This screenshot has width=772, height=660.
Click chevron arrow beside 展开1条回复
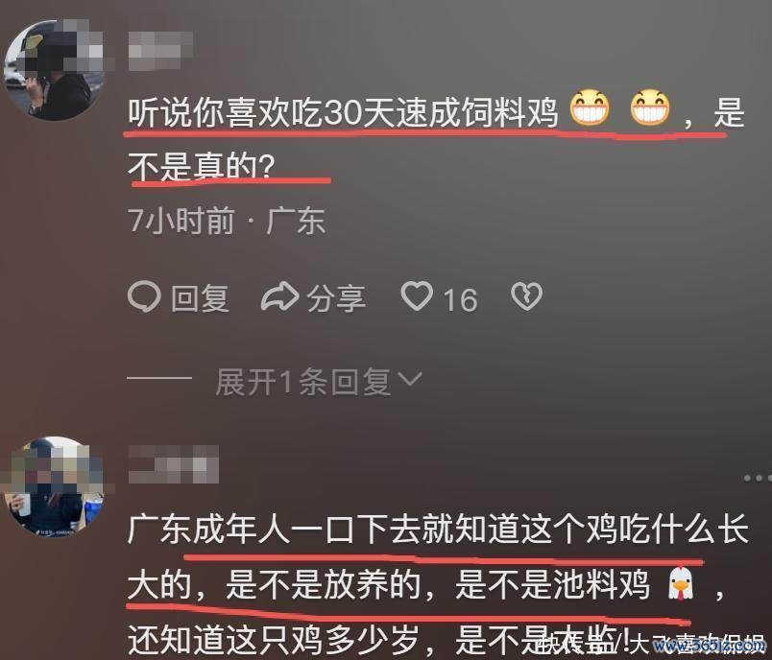point(409,379)
